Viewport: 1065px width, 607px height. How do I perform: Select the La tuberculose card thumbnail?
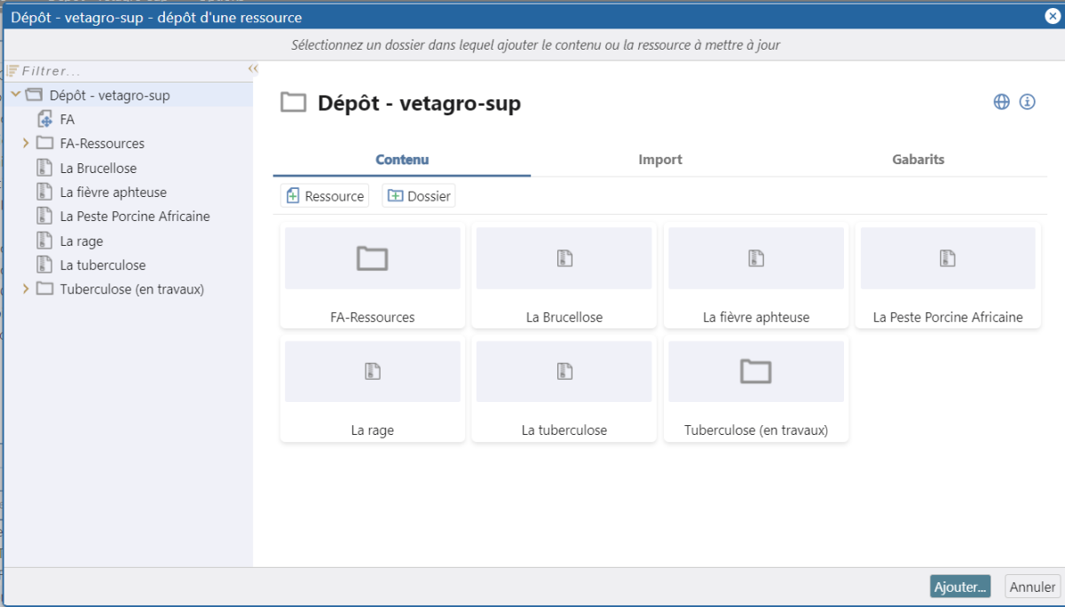click(x=564, y=372)
